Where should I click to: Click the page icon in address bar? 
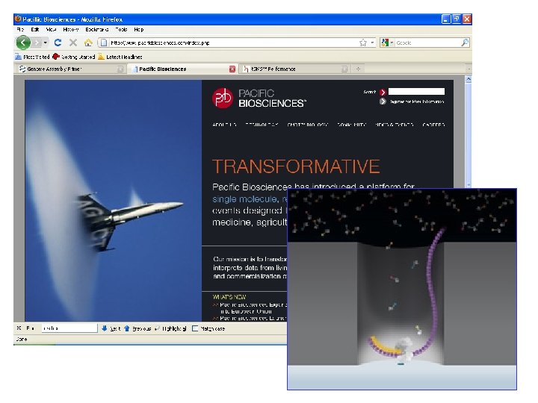[x=103, y=43]
